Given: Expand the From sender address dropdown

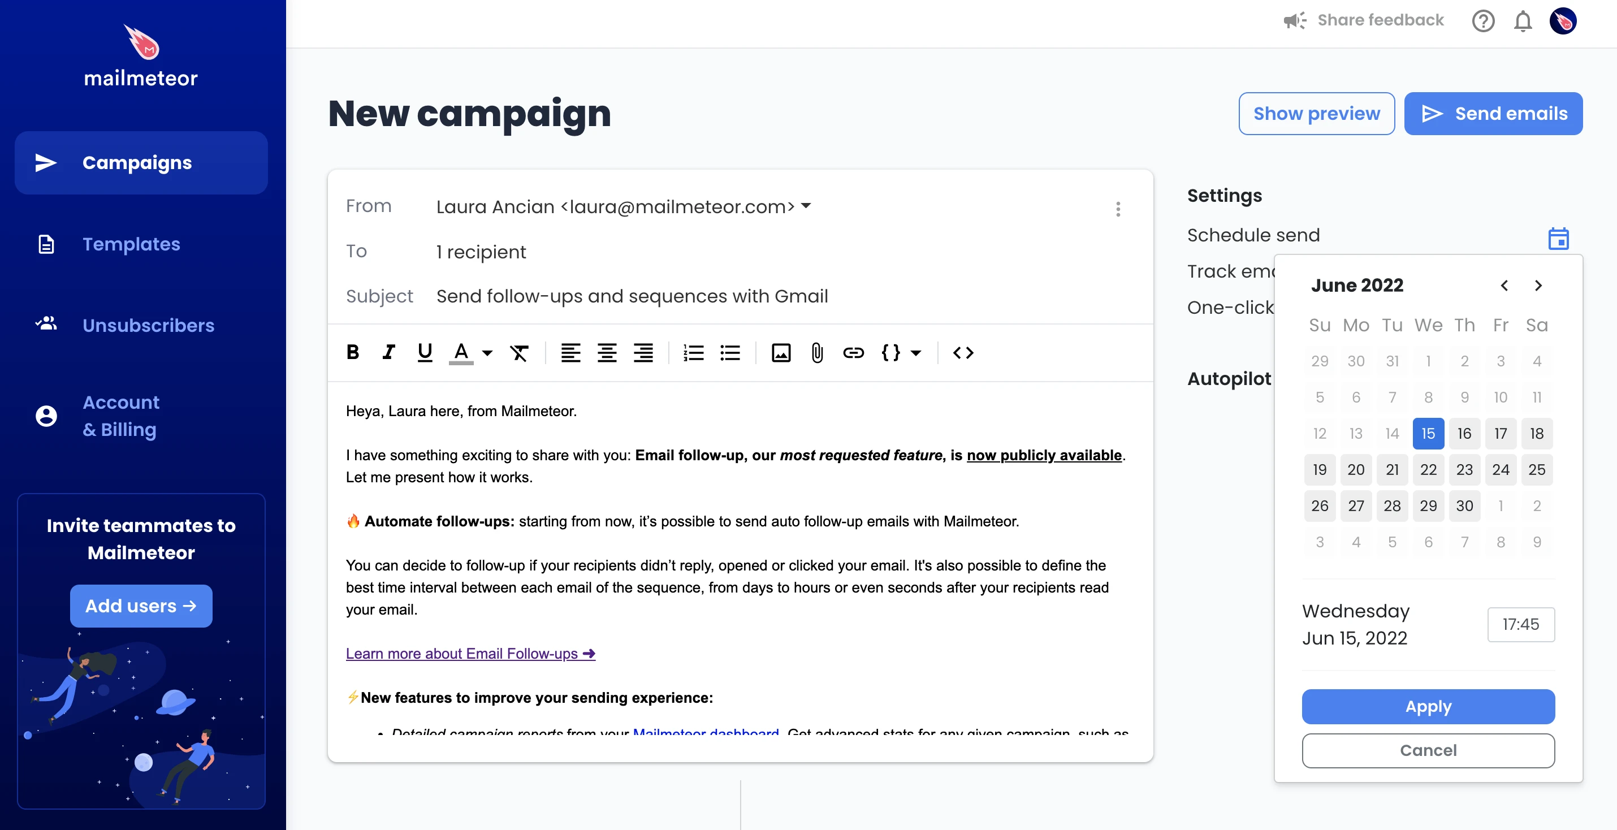Looking at the screenshot, I should tap(807, 205).
